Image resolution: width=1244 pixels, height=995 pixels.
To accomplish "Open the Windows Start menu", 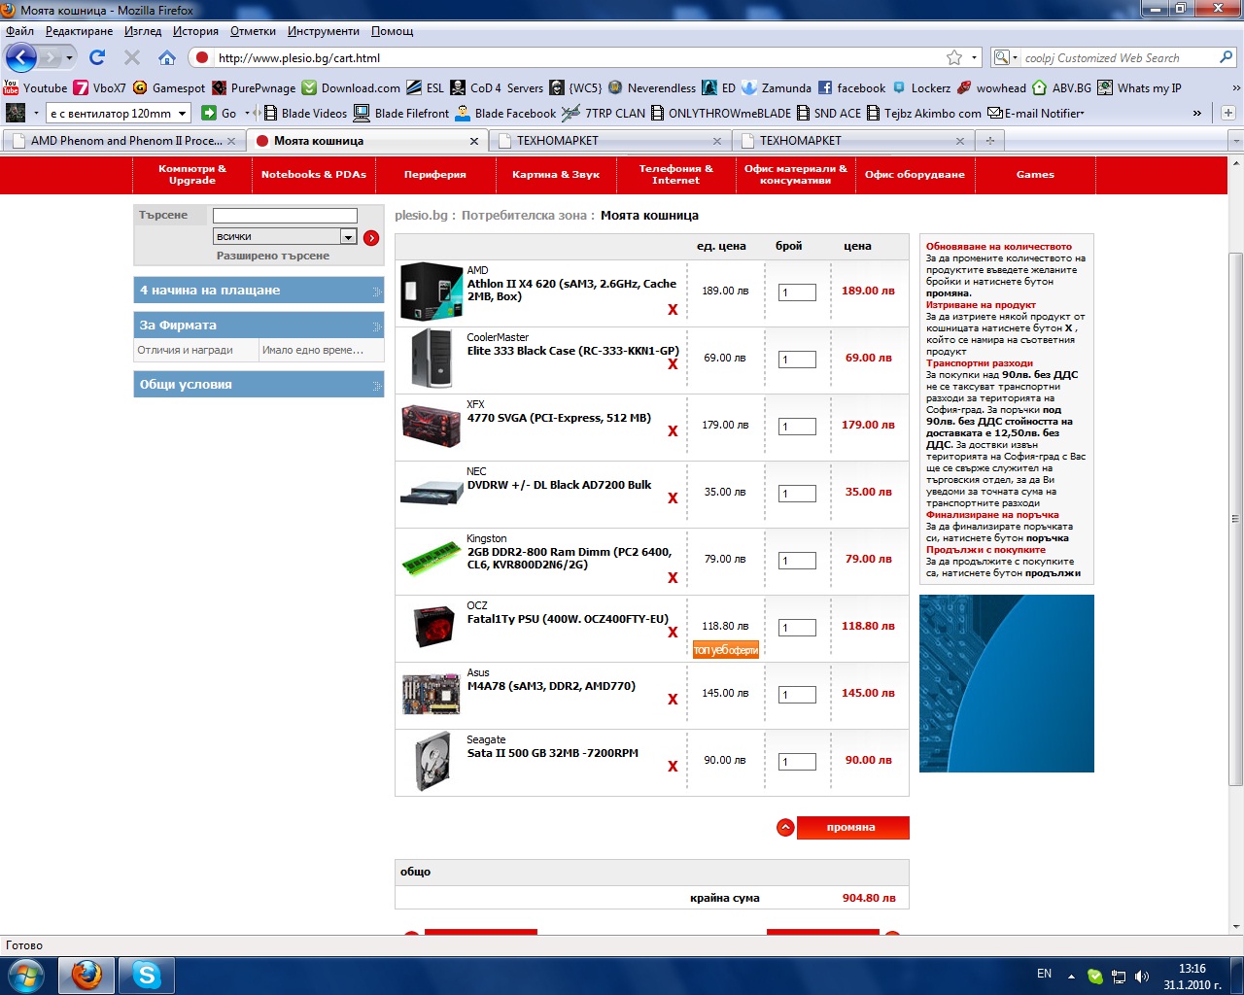I will [x=25, y=975].
